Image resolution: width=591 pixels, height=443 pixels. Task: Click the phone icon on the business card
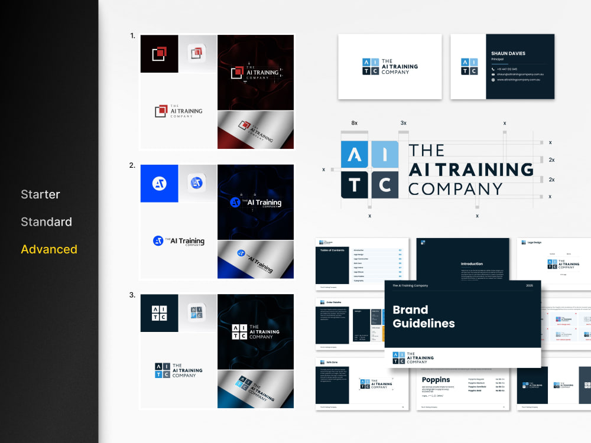(493, 69)
